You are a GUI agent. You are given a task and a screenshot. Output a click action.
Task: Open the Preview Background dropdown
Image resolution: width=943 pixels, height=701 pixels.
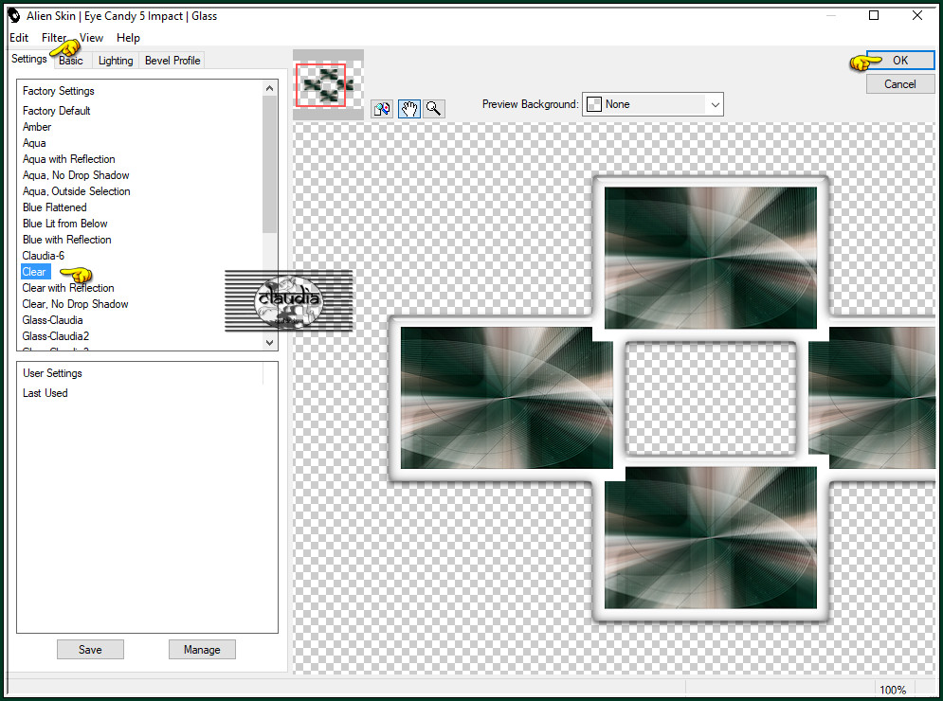point(715,104)
